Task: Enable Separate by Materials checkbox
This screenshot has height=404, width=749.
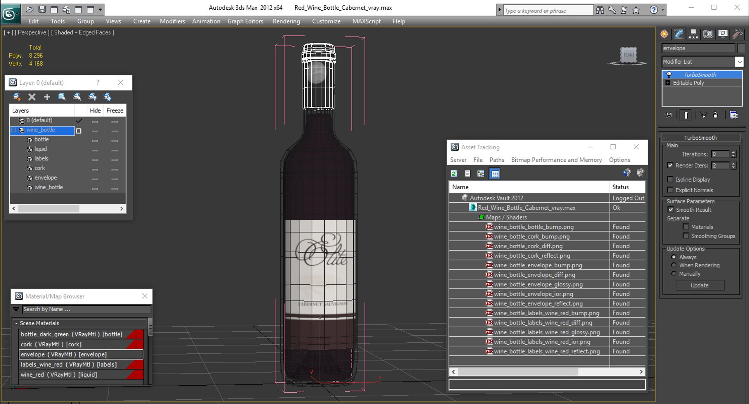Action: [685, 227]
